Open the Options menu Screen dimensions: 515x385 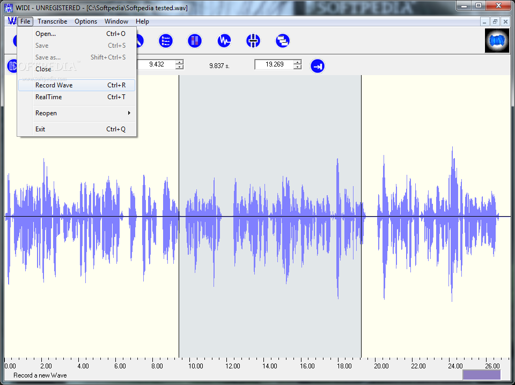click(86, 21)
